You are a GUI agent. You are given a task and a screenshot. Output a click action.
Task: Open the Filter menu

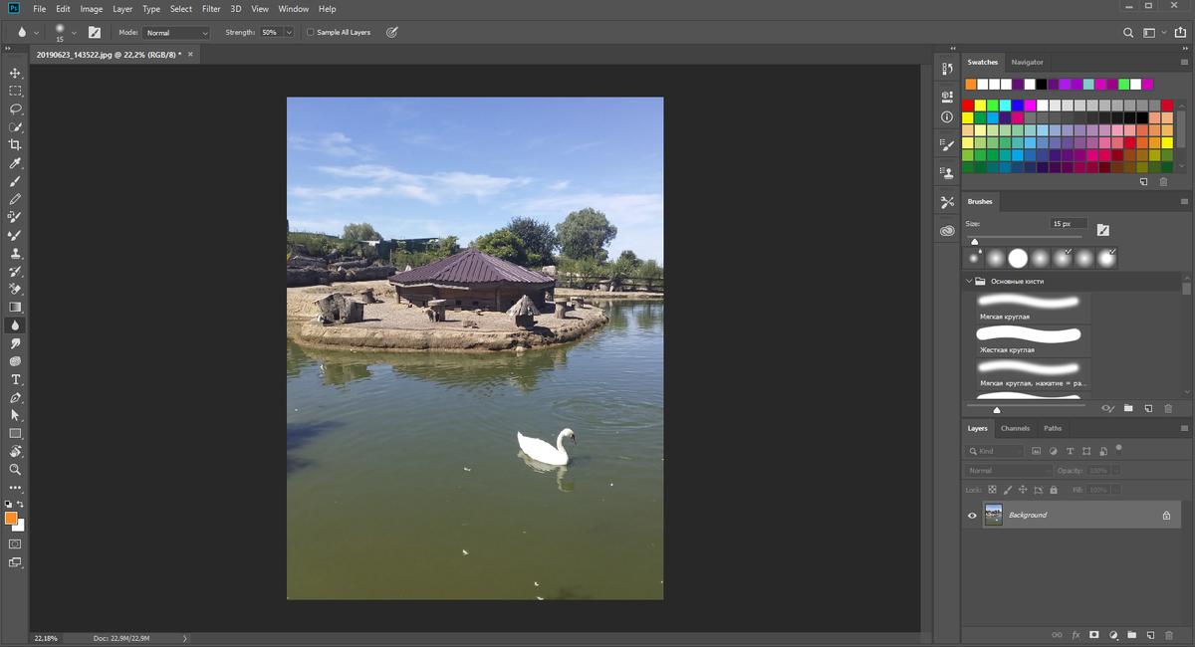(211, 9)
